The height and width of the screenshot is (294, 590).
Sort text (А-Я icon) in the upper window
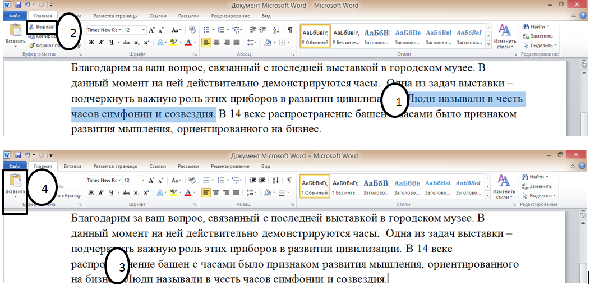point(276,30)
